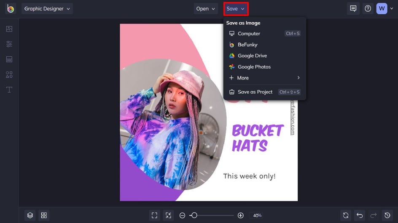Expand the account chevron beside the avatar
Image resolution: width=398 pixels, height=223 pixels.
coord(392,8)
